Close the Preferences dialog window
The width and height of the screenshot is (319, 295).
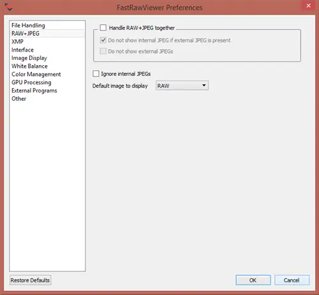308,6
